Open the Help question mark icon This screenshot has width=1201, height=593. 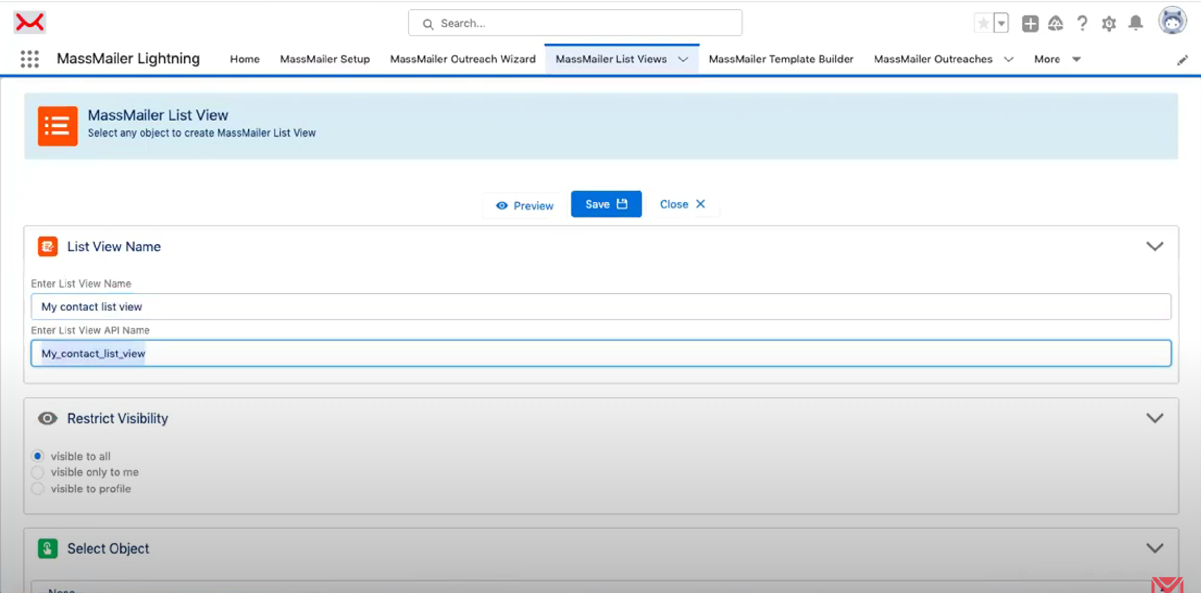click(1082, 23)
